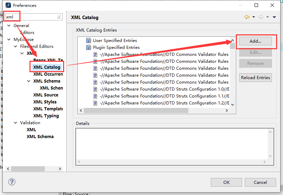Screen dimensions: 283x195
Task: Click the filter field containing xml
Action: [x=34, y=17]
